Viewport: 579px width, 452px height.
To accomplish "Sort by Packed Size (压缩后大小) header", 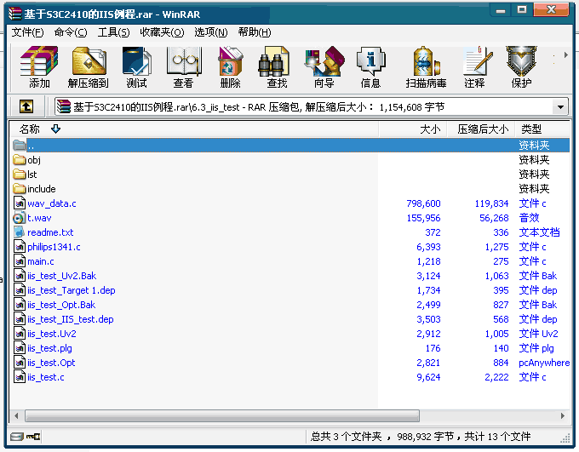I will (x=481, y=129).
